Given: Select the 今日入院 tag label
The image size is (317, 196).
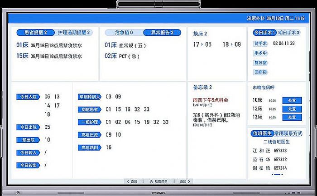Looking at the screenshot, I should coord(28,97).
